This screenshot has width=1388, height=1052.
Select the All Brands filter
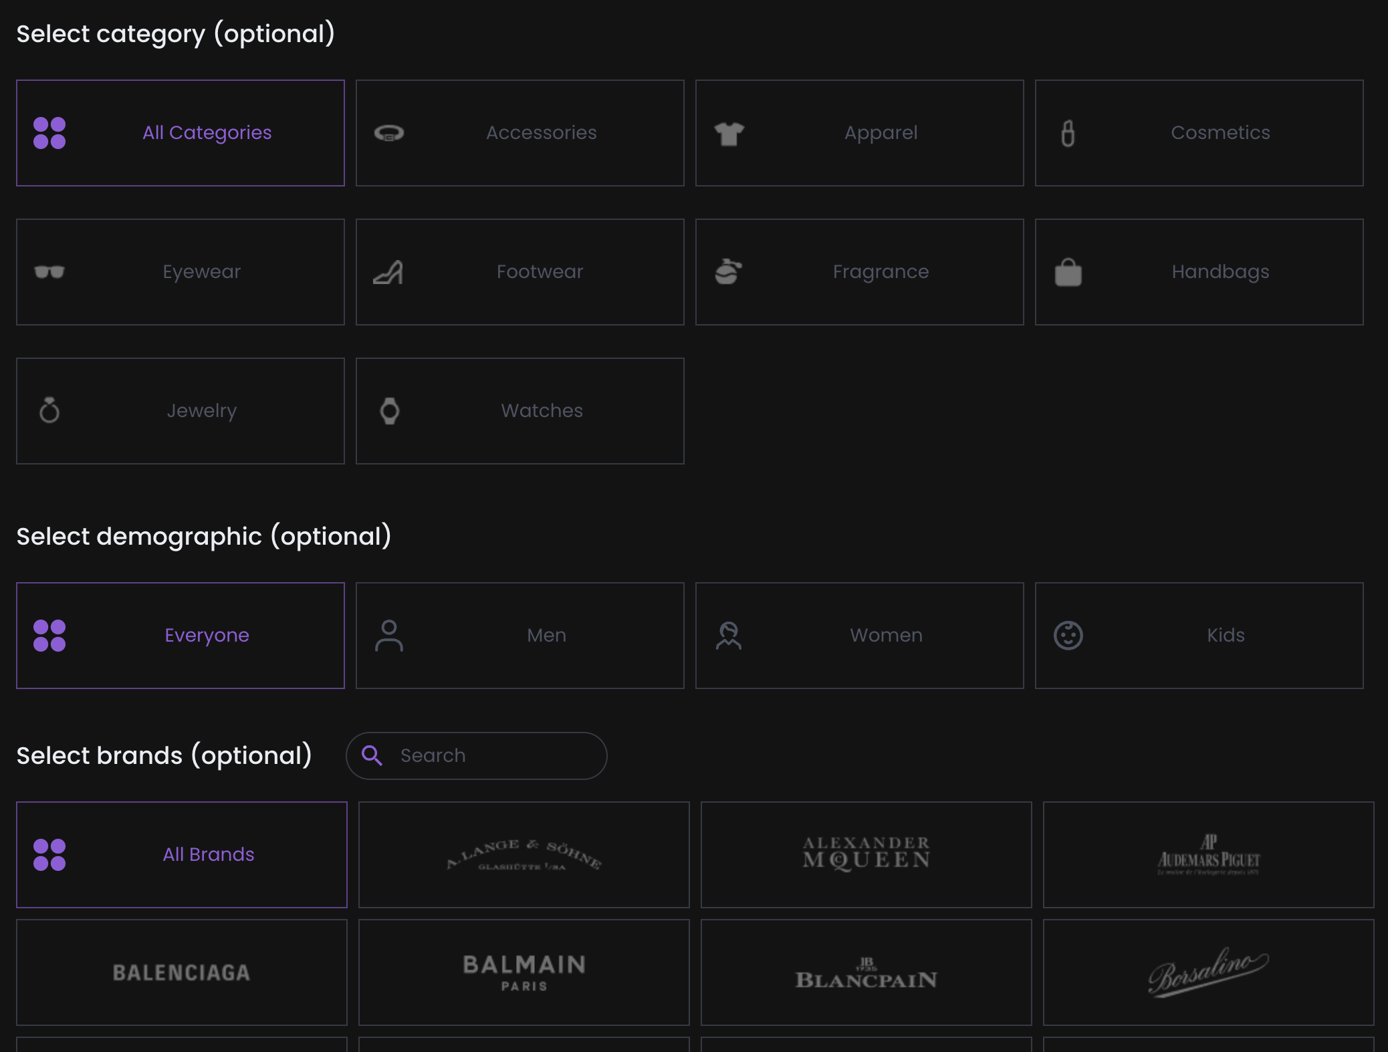pyautogui.click(x=182, y=855)
